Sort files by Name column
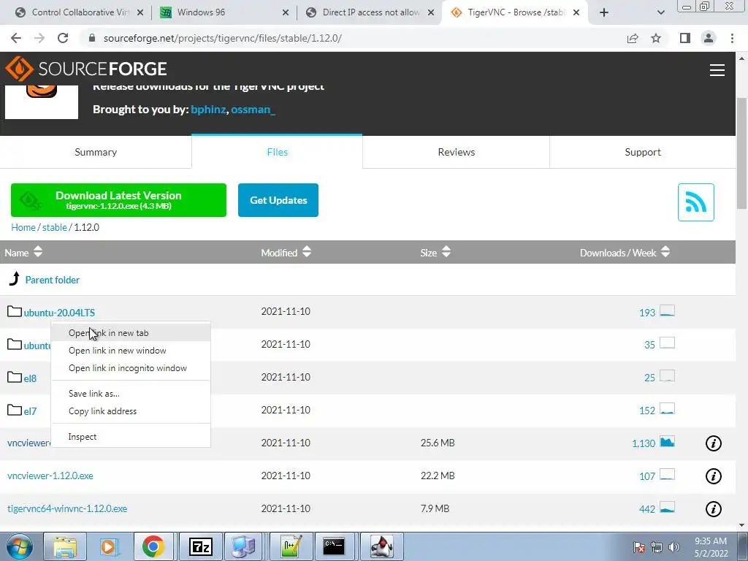The image size is (748, 561). 23,252
